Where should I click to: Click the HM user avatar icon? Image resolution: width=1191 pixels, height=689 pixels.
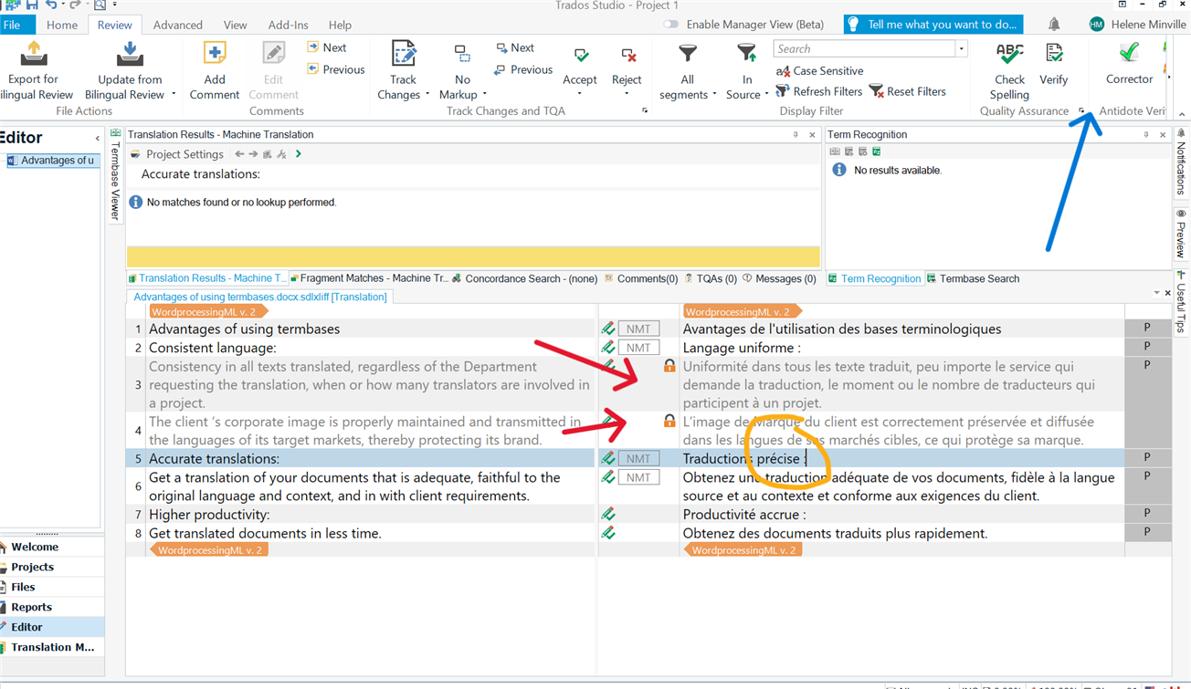(x=1097, y=25)
